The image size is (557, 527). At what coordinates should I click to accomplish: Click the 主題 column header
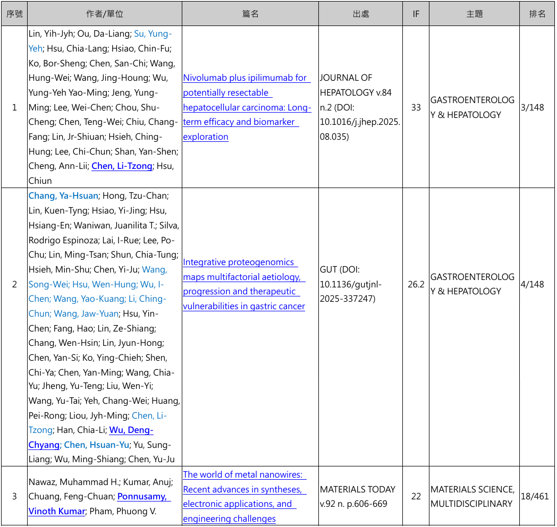point(475,14)
